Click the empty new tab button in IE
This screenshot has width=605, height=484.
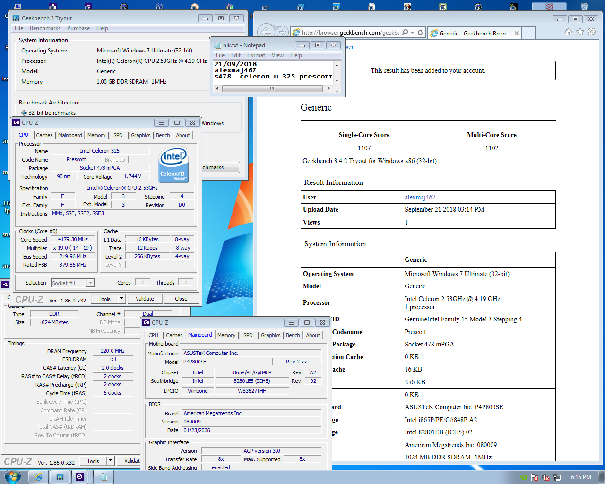pyautogui.click(x=529, y=33)
